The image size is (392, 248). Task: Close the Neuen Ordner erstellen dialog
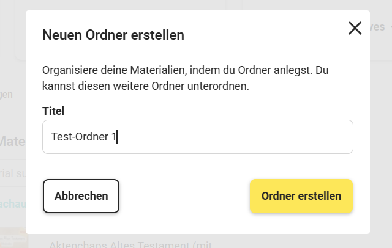click(355, 28)
